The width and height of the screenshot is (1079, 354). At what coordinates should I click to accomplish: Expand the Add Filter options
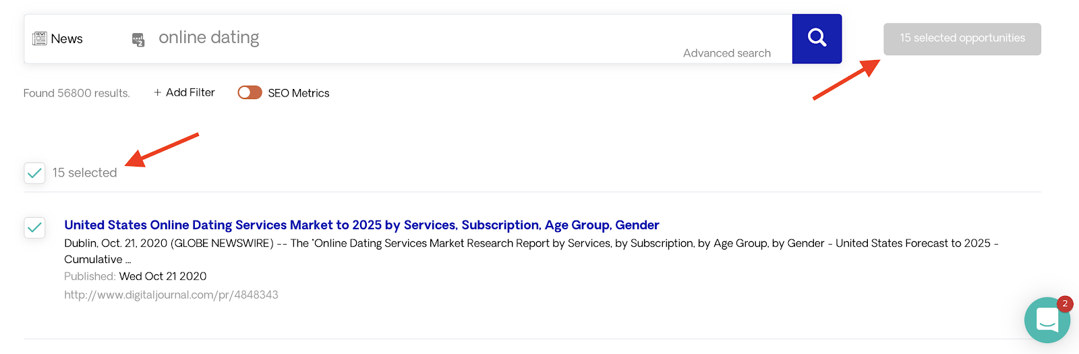point(184,92)
